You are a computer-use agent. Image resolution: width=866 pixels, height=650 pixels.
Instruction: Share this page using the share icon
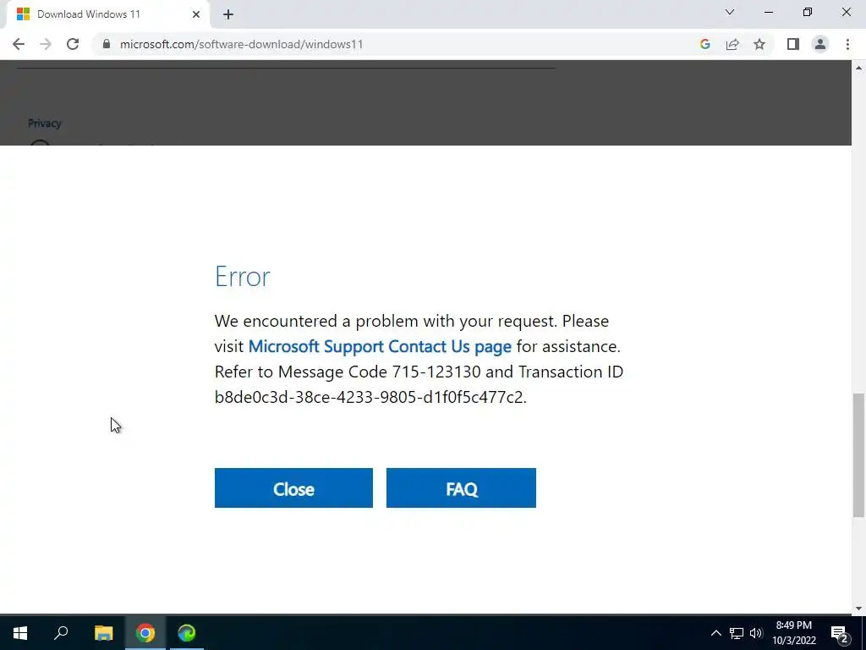pyautogui.click(x=732, y=44)
